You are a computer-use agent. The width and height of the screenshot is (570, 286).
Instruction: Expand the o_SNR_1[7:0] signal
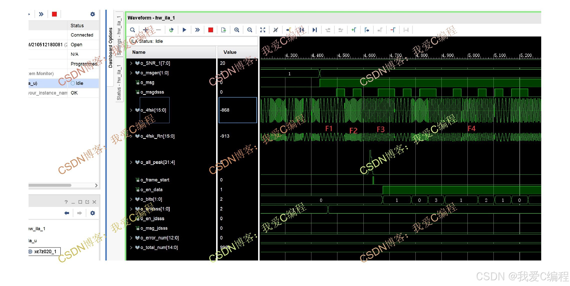(x=131, y=63)
